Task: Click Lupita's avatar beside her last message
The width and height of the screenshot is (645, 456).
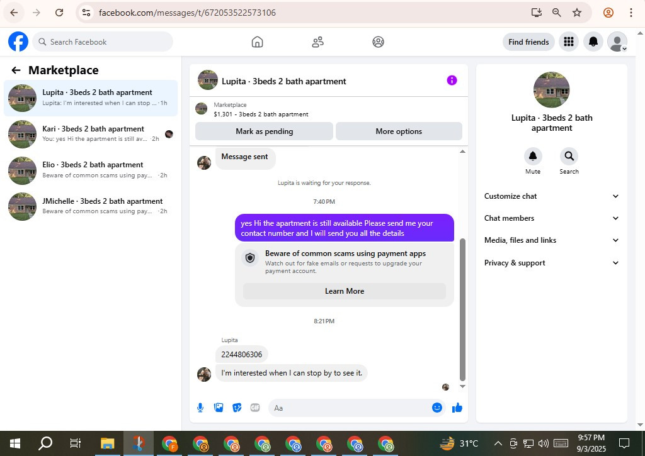Action: pyautogui.click(x=204, y=374)
